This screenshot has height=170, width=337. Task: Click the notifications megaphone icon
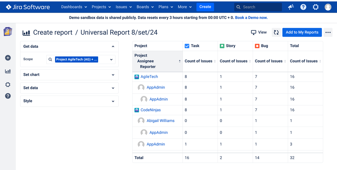pos(291,7)
